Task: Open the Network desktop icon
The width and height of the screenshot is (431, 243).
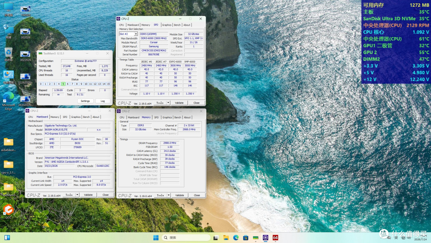Action: tap(8, 31)
